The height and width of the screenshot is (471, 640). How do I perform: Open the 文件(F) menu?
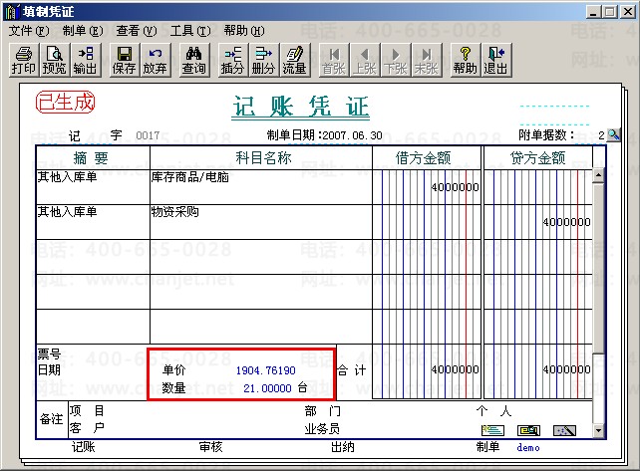point(29,31)
